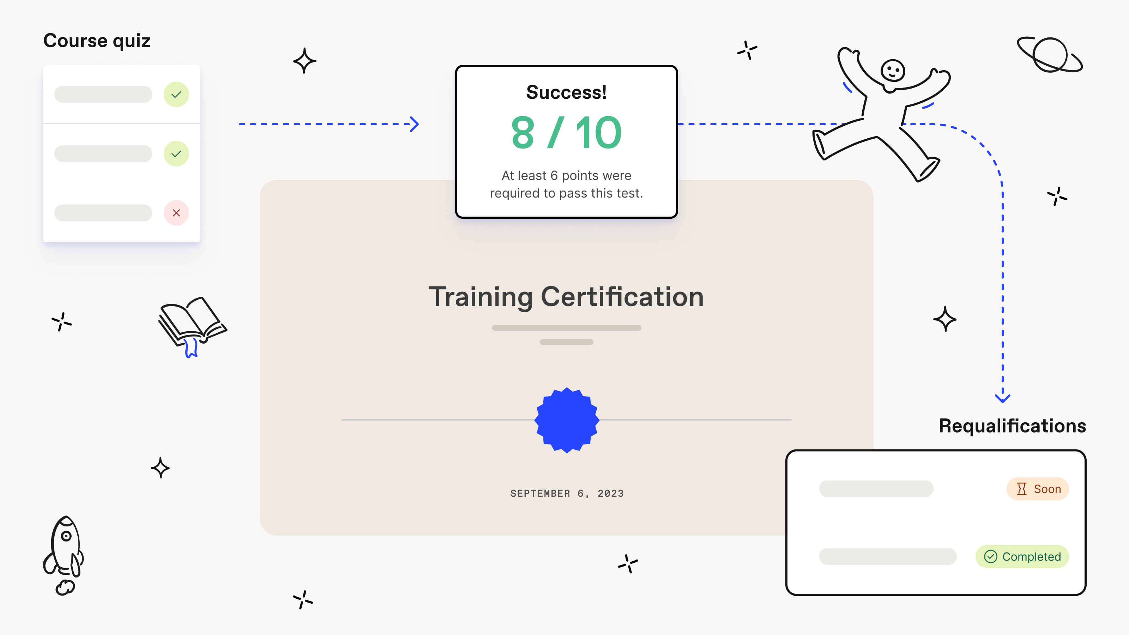This screenshot has width=1129, height=635.
Task: Click the open book illustration icon
Action: (192, 330)
